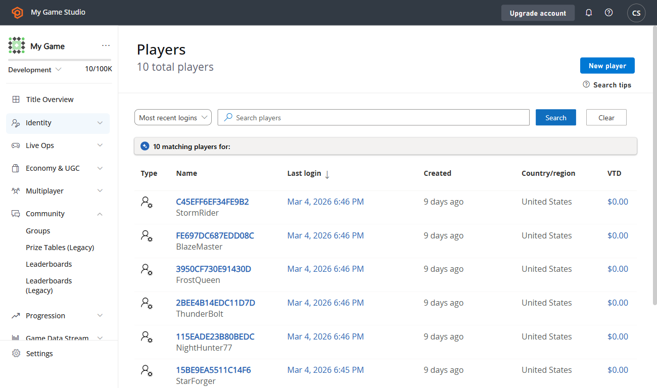Image resolution: width=657 pixels, height=388 pixels.
Task: Click StormRider's player type icon
Action: (x=147, y=203)
